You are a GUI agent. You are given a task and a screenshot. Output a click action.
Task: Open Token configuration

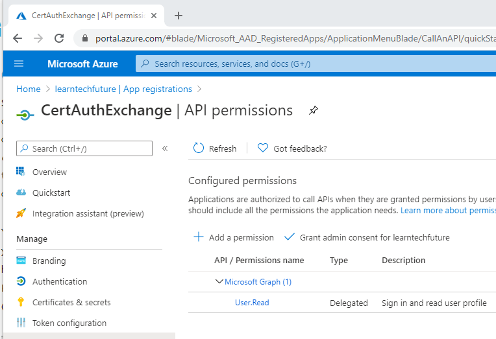tap(69, 323)
